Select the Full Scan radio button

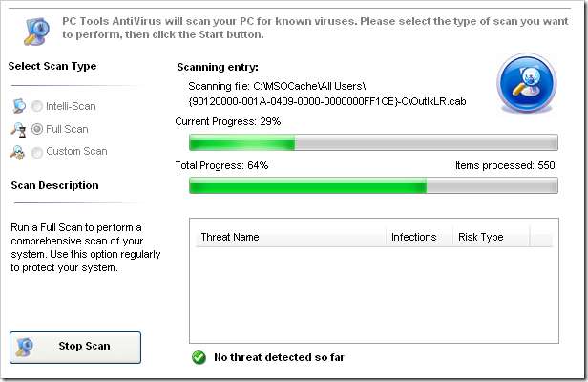37,129
